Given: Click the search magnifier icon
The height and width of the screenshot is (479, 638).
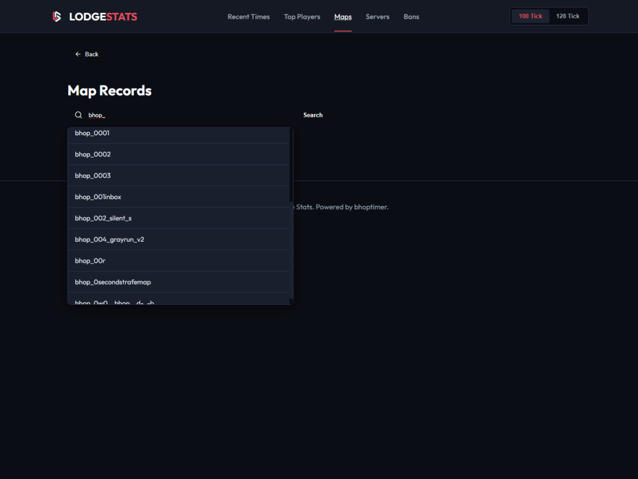Looking at the screenshot, I should pyautogui.click(x=78, y=115).
